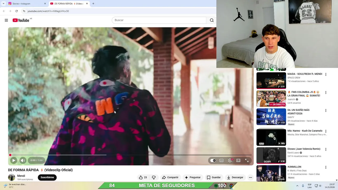Open 04. UN SUEÑO MÁS thumbnail
Screen dimensions: 338x190
point(271,117)
